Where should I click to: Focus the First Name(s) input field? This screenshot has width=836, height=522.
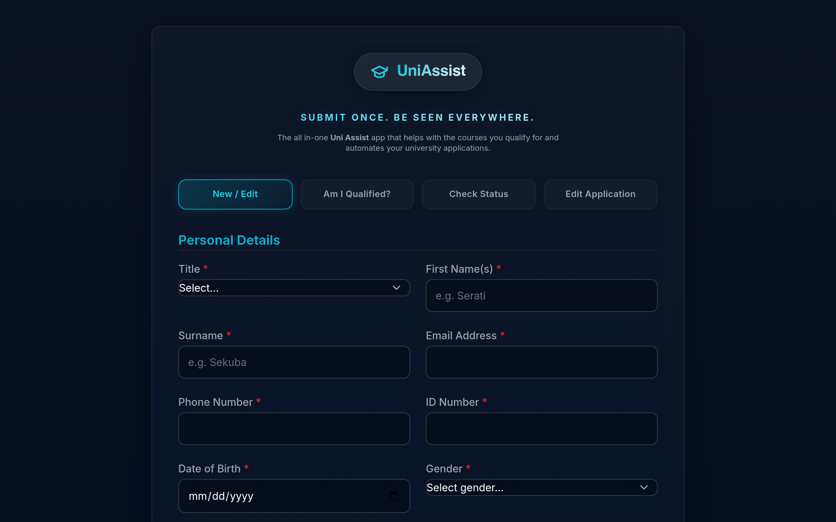click(541, 296)
